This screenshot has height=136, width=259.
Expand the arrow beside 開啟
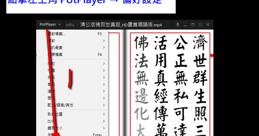point(104,41)
